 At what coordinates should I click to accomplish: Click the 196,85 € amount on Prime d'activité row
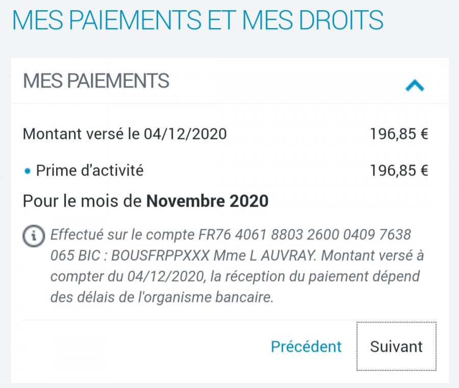pos(399,171)
